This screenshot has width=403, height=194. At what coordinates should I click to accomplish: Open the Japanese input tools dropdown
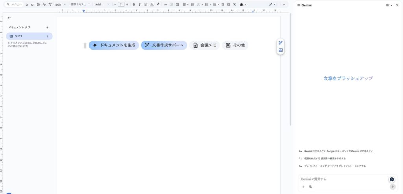[243, 4]
